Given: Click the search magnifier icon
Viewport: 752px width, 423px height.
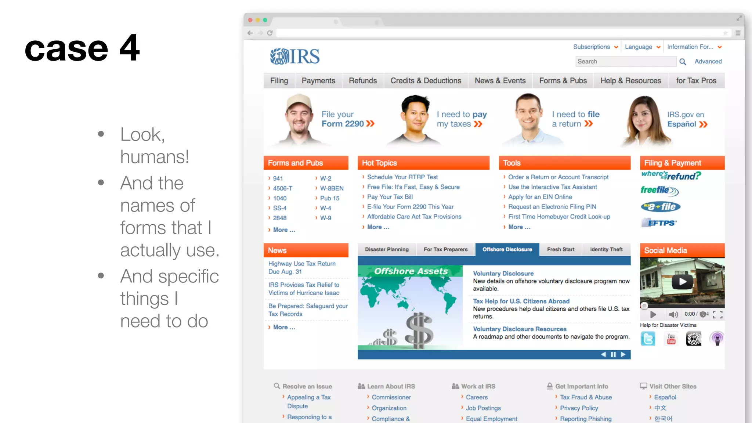Looking at the screenshot, I should pos(683,62).
